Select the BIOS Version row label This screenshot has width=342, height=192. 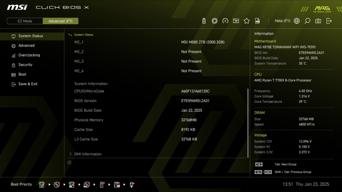tap(85, 101)
